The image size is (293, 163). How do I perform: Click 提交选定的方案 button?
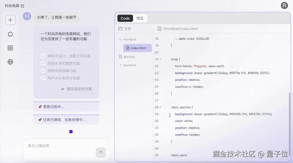point(77,89)
